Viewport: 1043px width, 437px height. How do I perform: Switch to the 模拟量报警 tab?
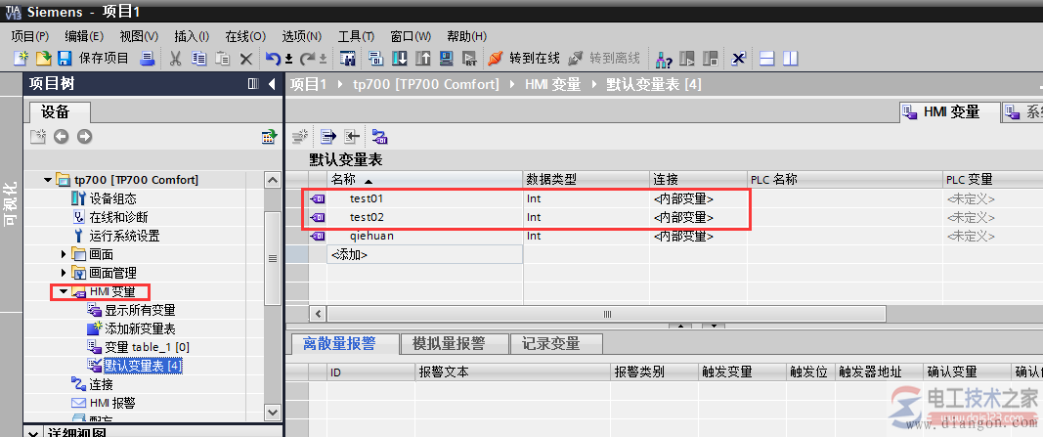click(x=455, y=343)
